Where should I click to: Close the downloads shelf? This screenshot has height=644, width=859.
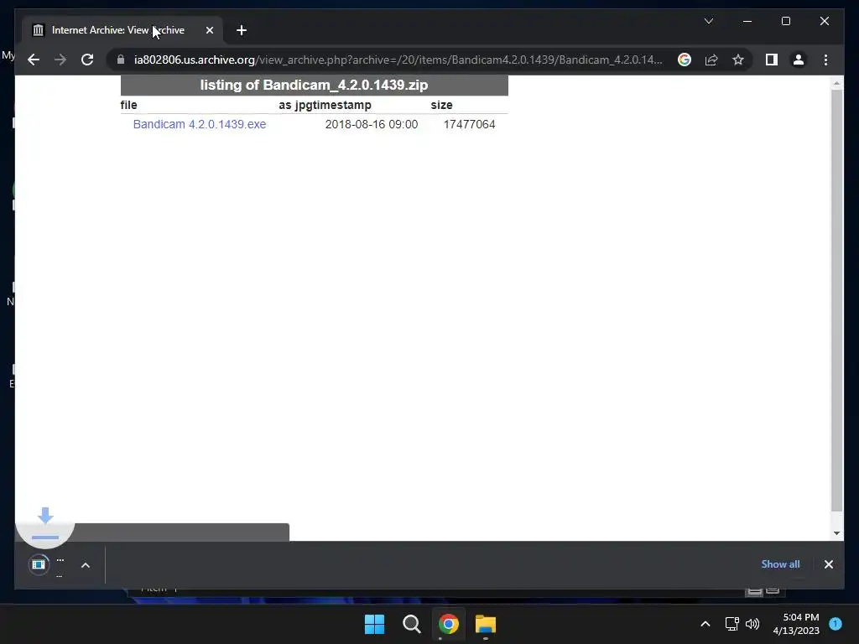pos(828,564)
